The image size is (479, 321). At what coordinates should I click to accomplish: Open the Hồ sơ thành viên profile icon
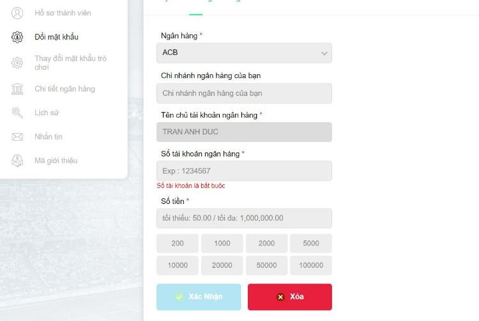(x=17, y=13)
